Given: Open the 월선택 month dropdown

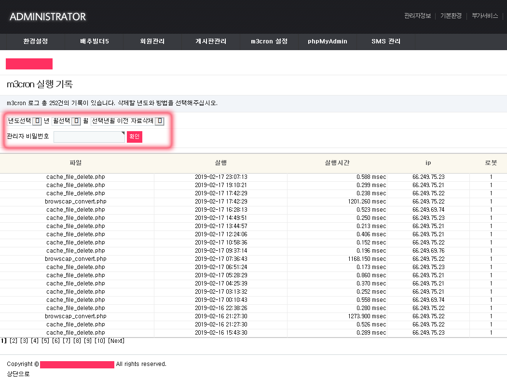Looking at the screenshot, I should coord(76,121).
